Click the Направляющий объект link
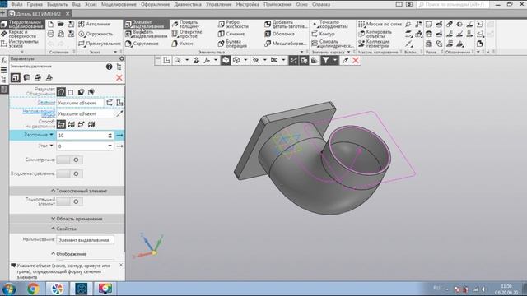The image size is (527, 296). click(x=39, y=113)
